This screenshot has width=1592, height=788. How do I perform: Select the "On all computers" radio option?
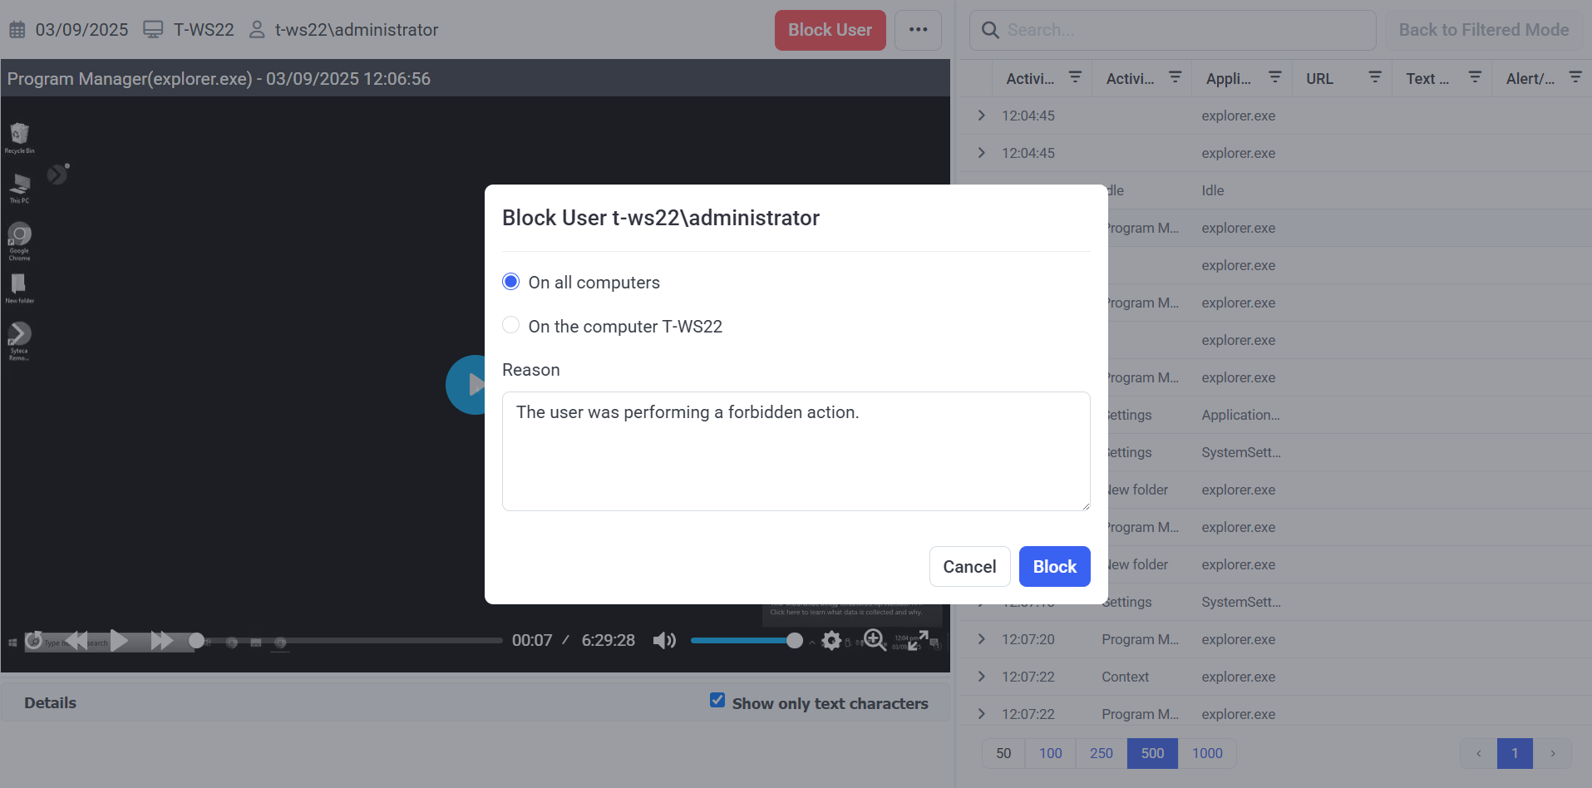pyautogui.click(x=511, y=282)
